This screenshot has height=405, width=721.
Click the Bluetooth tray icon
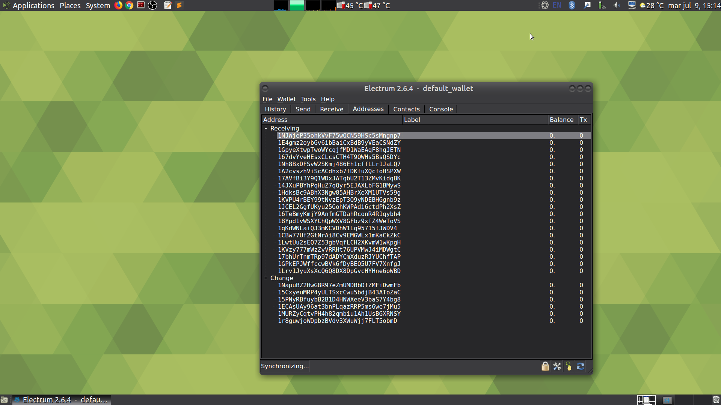pos(572,5)
